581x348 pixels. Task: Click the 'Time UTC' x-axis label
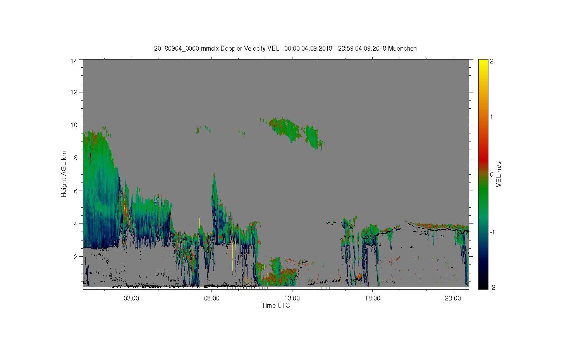(x=276, y=305)
